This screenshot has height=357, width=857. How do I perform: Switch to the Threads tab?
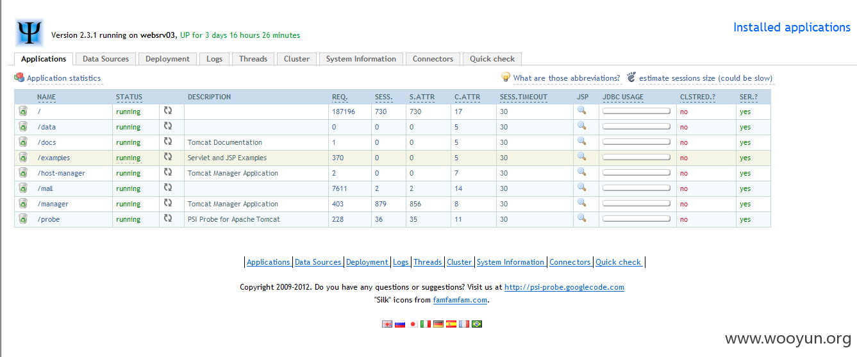tap(253, 59)
